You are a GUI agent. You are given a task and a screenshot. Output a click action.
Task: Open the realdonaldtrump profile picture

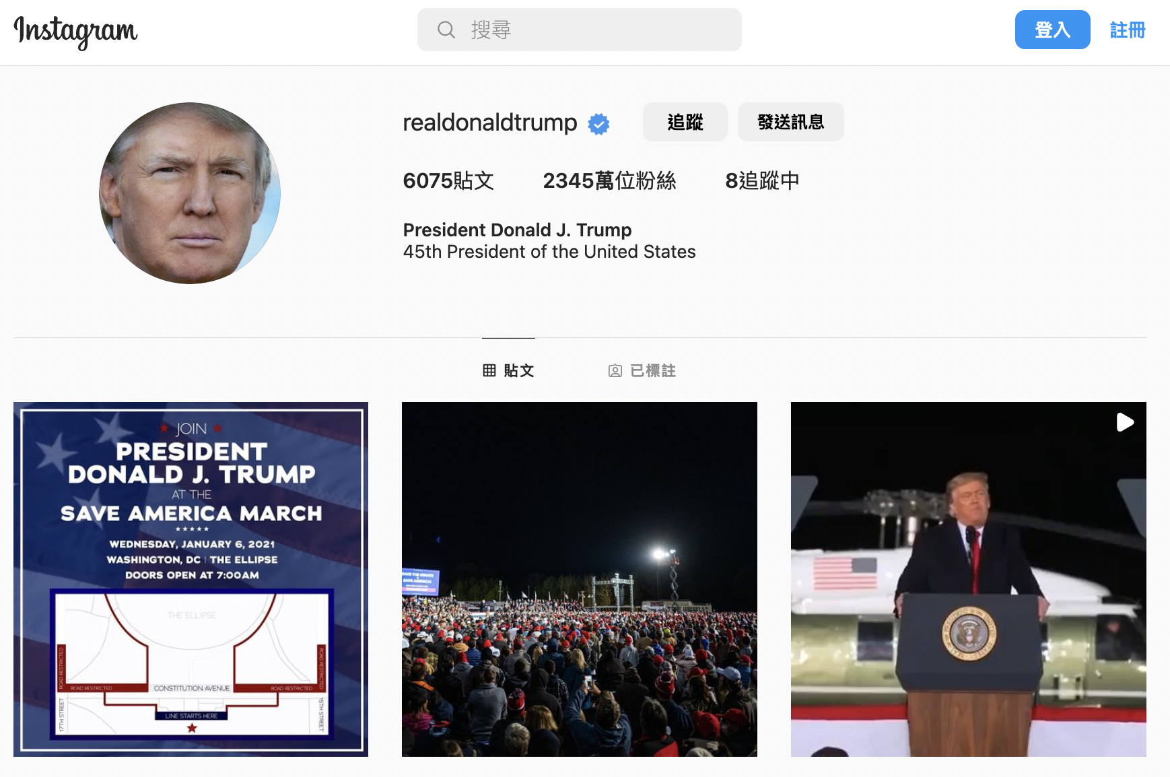pos(190,193)
